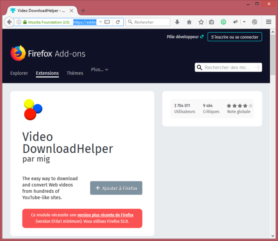Open version plus récente de Firefox link
The image size is (278, 241).
[105, 215]
